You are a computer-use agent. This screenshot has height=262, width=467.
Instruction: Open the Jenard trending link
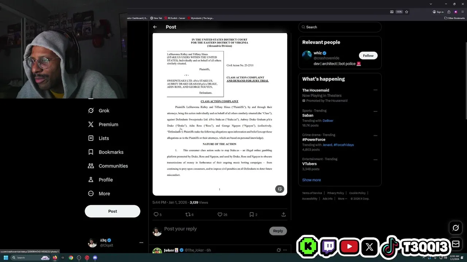(x=327, y=145)
